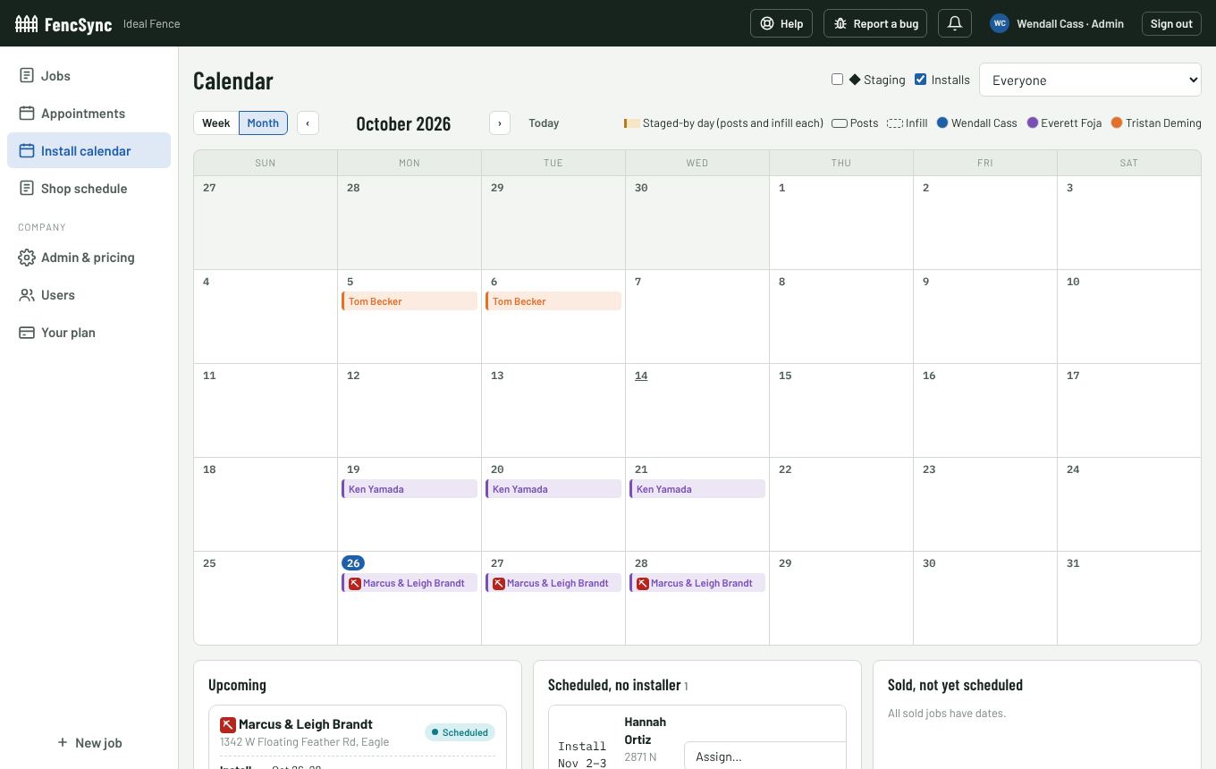The image size is (1216, 769).
Task: Uncheck the Installs checkbox
Action: click(920, 80)
